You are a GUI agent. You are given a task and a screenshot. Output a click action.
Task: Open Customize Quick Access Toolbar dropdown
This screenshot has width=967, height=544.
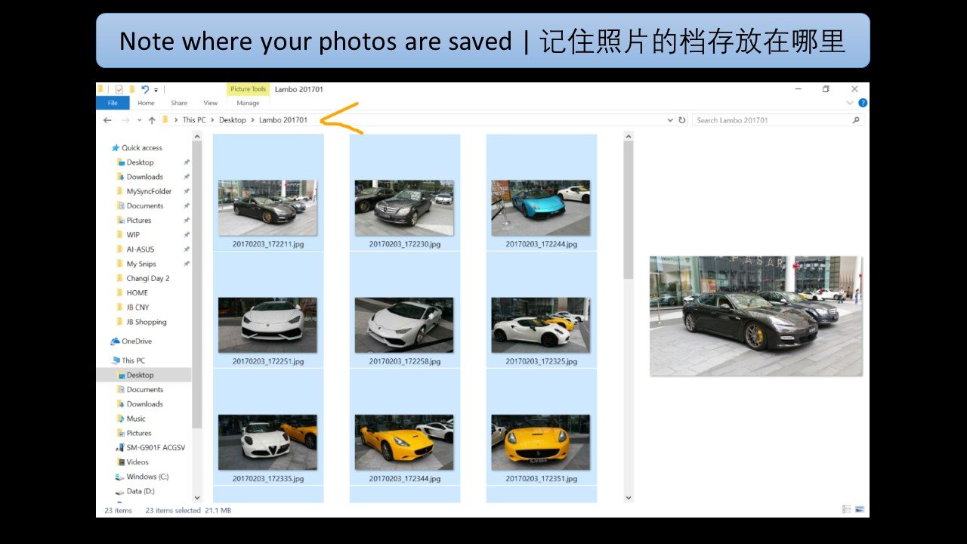156,90
